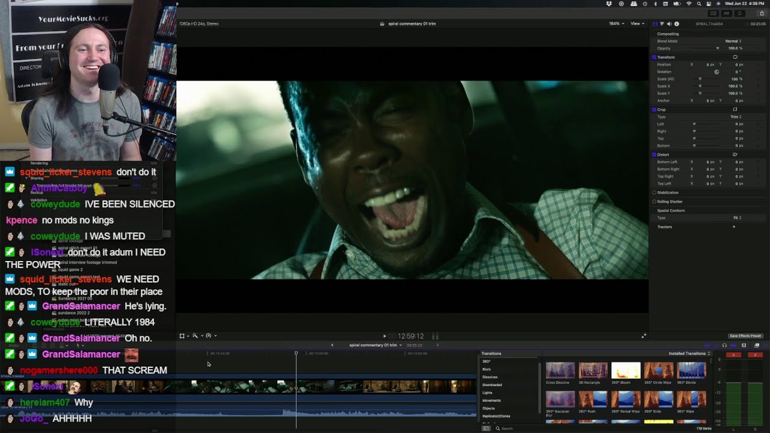The image size is (770, 433).
Task: Open the viewer zoom percentage dropdown
Action: (616, 23)
